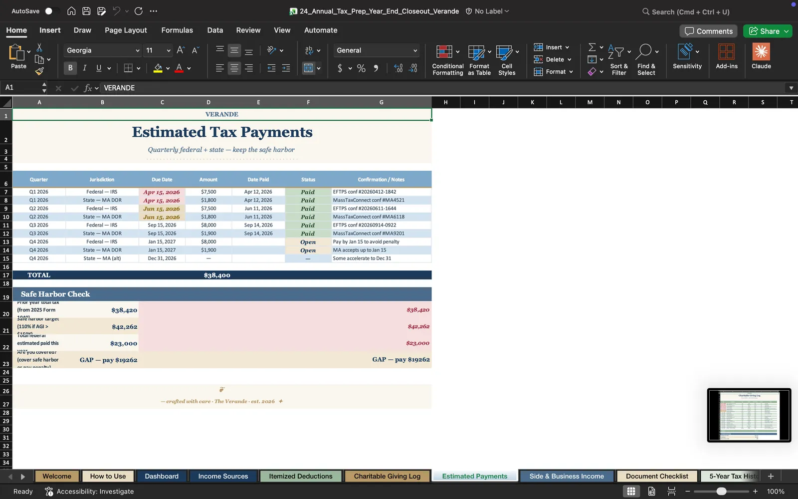Switch to the Page Layout tab

(126, 30)
